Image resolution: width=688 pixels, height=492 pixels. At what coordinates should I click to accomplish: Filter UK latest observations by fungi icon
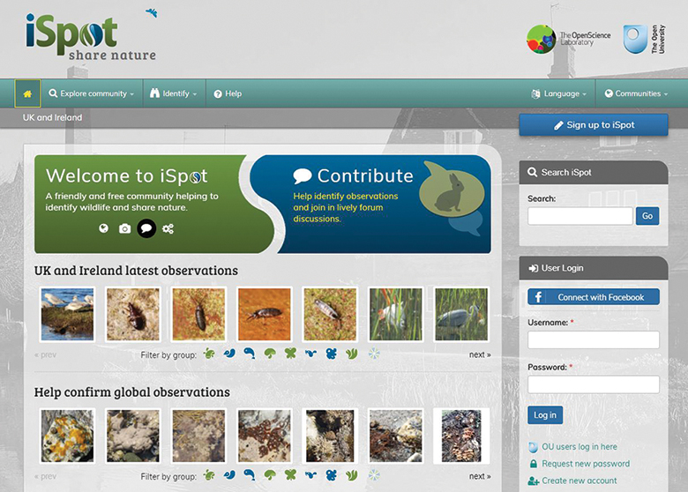click(270, 354)
